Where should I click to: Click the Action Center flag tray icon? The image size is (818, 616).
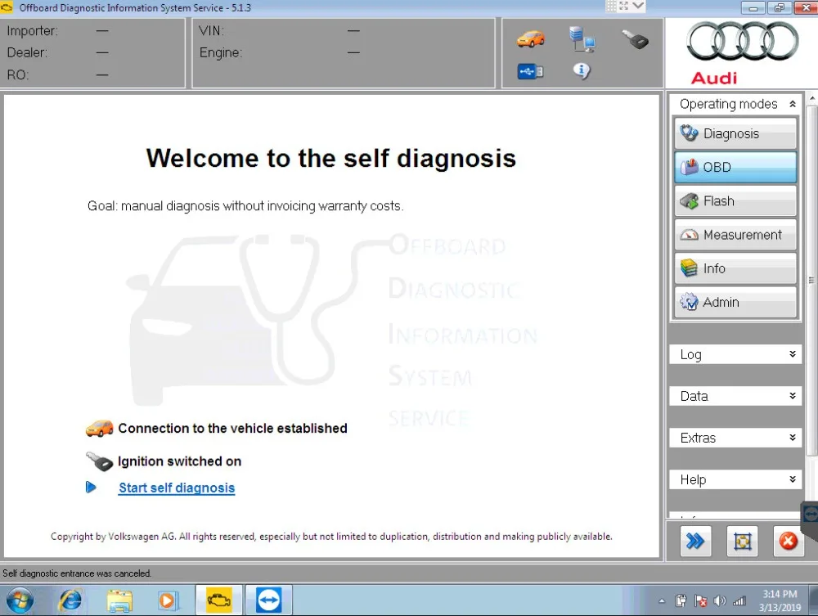coord(701,601)
